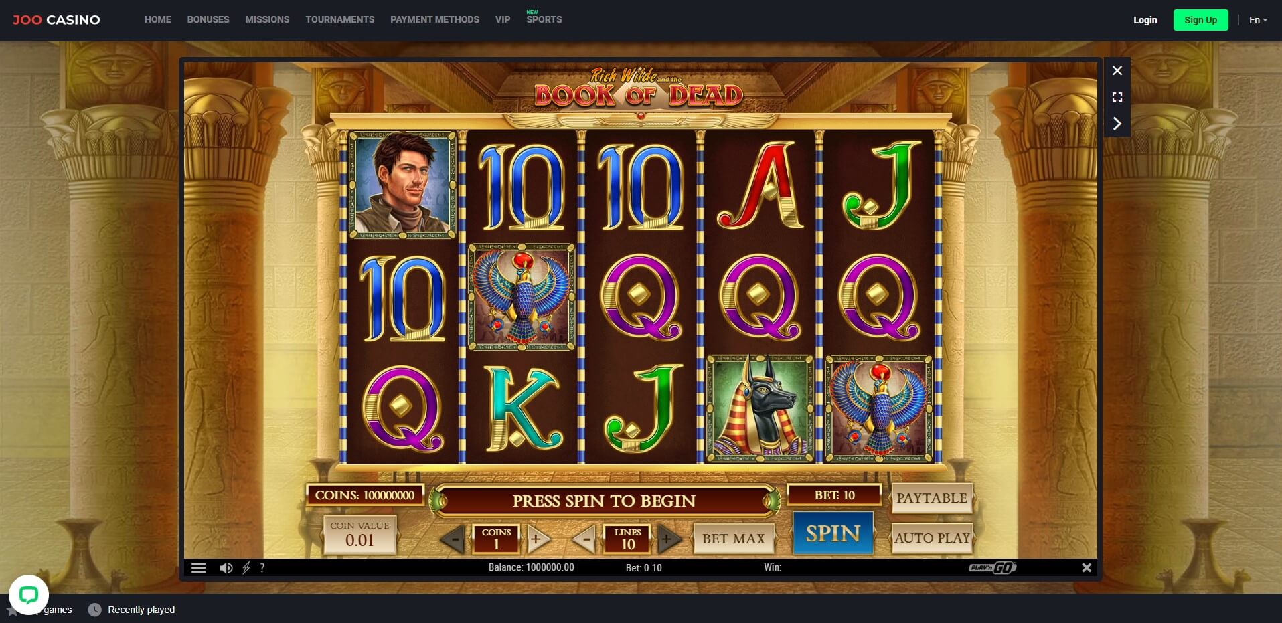Close the bottom game info bar

pyautogui.click(x=1087, y=567)
